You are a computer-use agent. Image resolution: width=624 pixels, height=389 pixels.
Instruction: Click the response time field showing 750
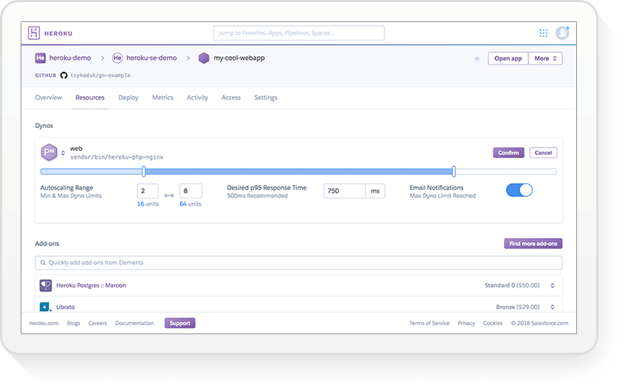point(344,191)
